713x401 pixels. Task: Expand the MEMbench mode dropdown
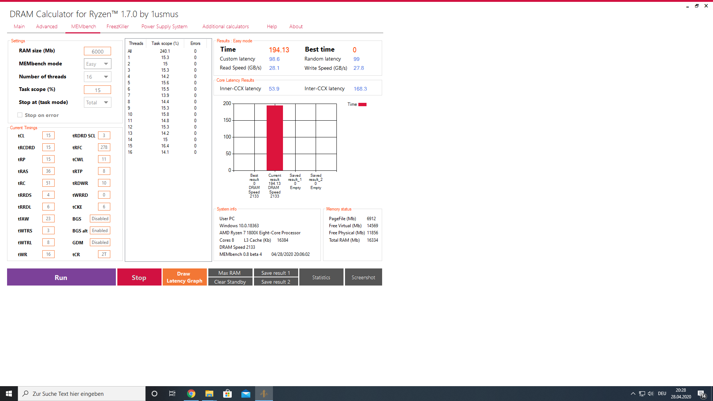[x=98, y=64]
